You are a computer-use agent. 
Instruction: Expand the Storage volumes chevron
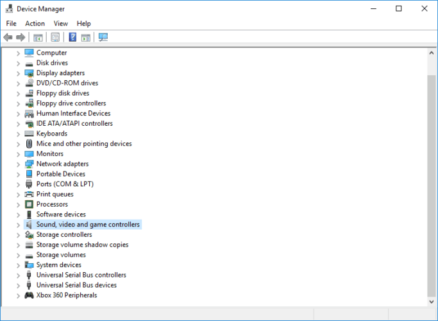tap(18, 255)
